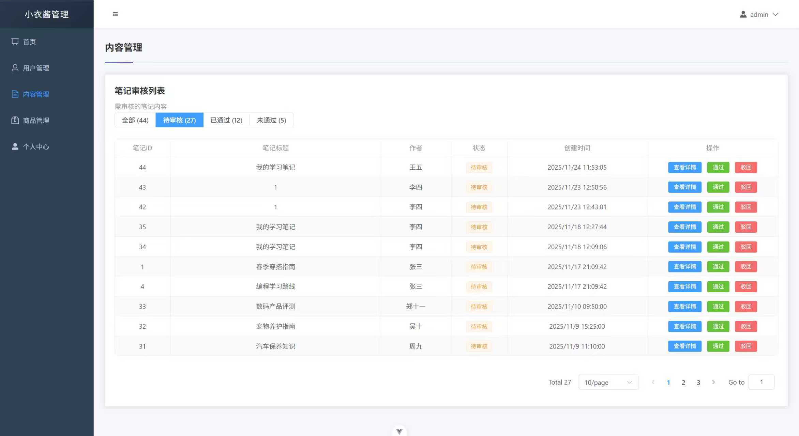Open 用户管理 in the sidebar menu
Viewport: 799px width, 436px height.
click(36, 68)
